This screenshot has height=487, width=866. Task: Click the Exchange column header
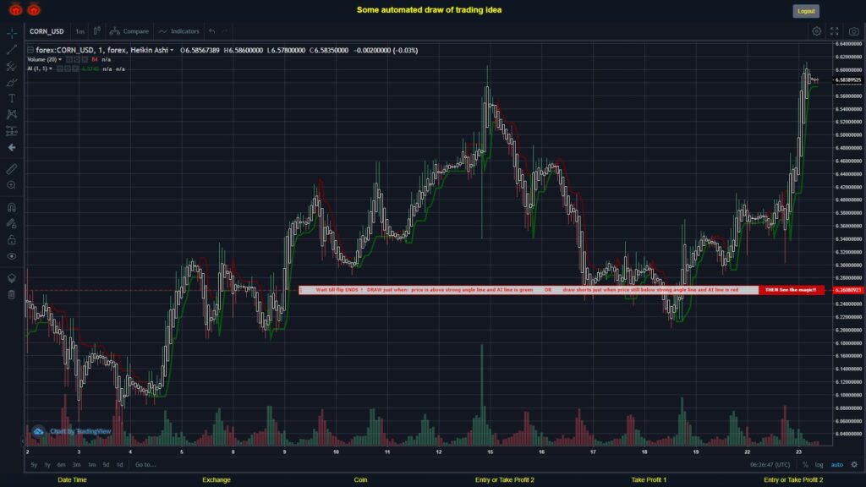[x=216, y=480]
